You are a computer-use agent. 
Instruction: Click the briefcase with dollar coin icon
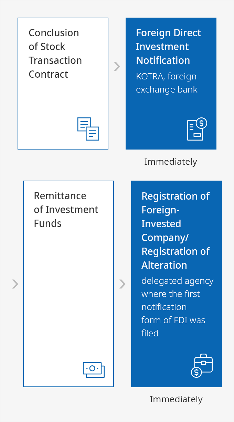202,365
